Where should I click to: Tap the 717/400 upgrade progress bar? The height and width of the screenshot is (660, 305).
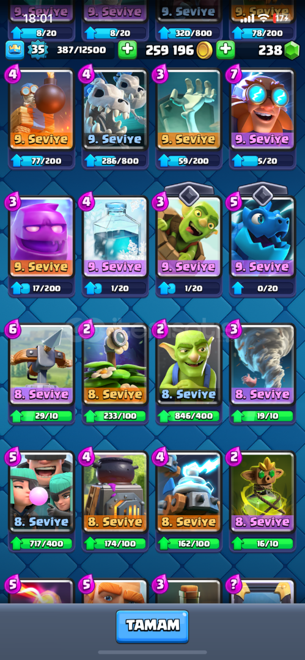click(x=42, y=544)
